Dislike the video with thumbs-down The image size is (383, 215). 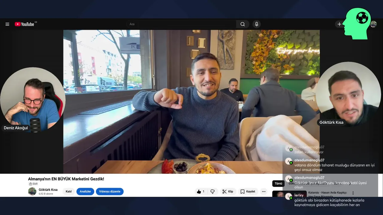(212, 191)
